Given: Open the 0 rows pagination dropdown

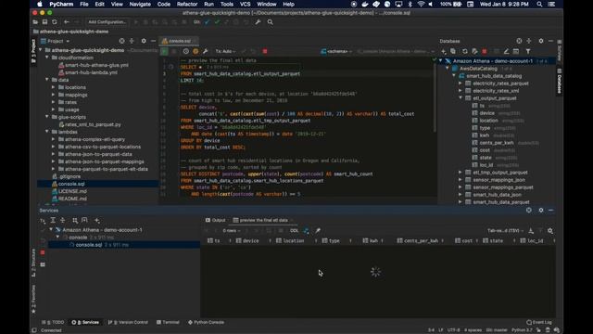Looking at the screenshot, I should point(232,231).
